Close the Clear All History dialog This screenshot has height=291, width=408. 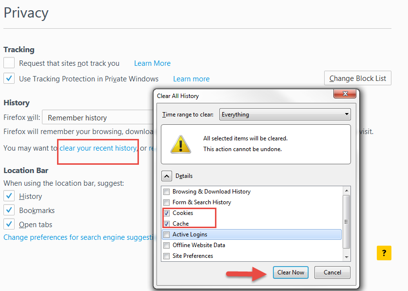[347, 95]
